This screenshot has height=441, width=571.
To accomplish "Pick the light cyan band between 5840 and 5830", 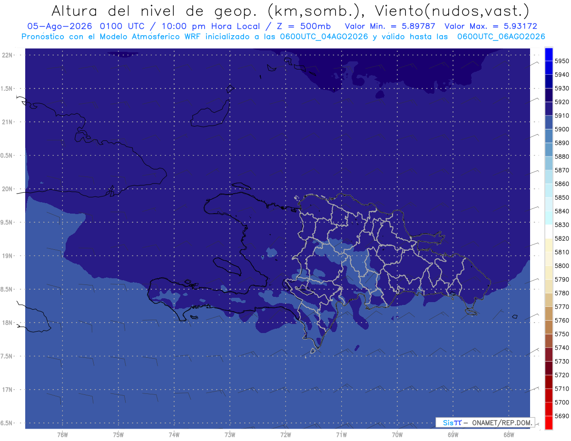I will [548, 218].
